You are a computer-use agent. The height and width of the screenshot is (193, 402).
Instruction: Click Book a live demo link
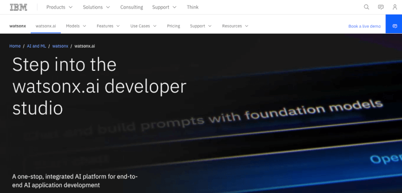(x=364, y=26)
